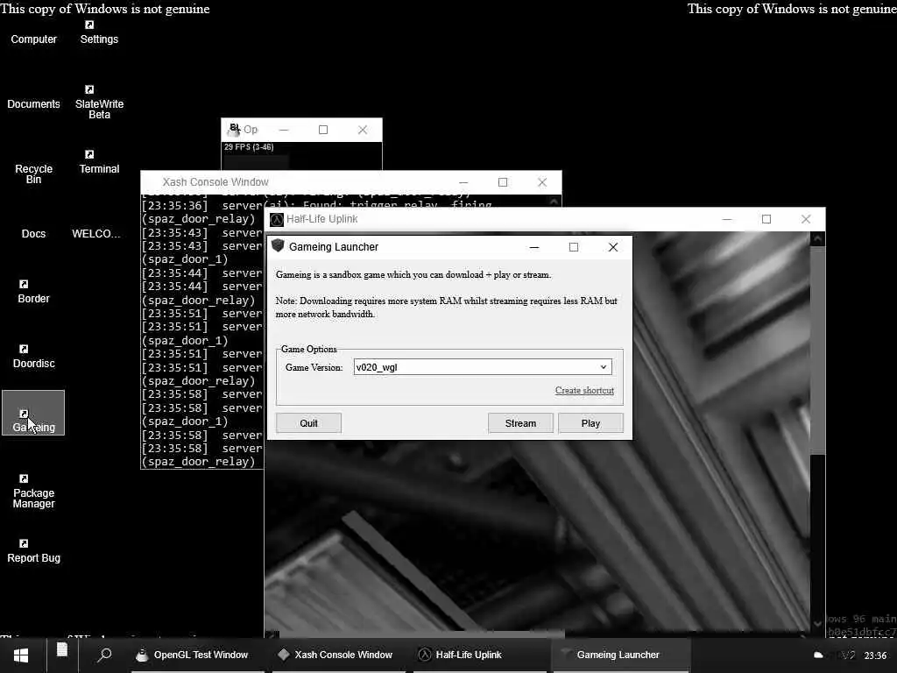
Task: Launch the Doordisc desktop shortcut
Action: [x=34, y=357]
